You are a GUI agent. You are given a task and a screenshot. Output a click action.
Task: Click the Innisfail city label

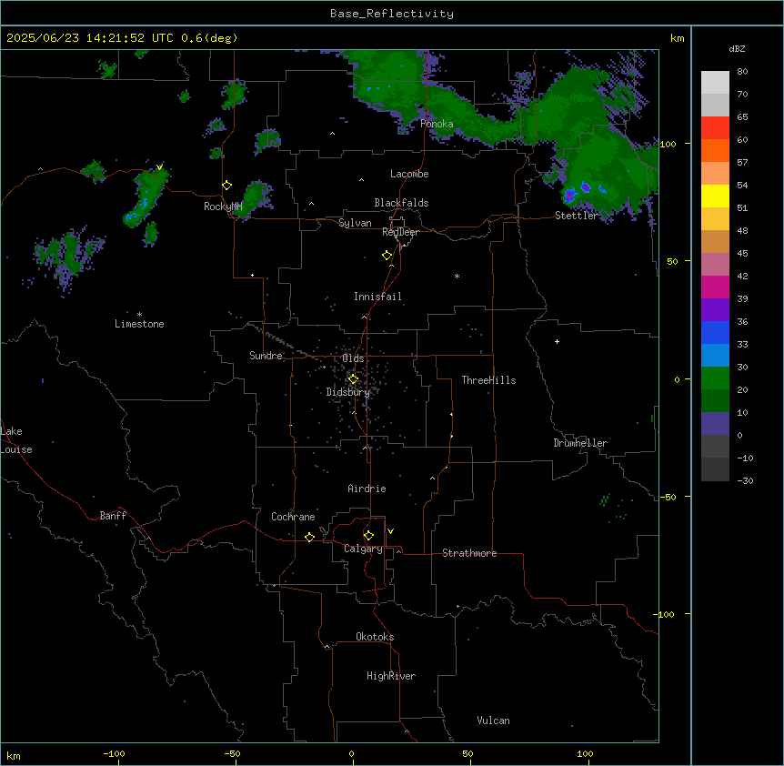[x=377, y=297]
